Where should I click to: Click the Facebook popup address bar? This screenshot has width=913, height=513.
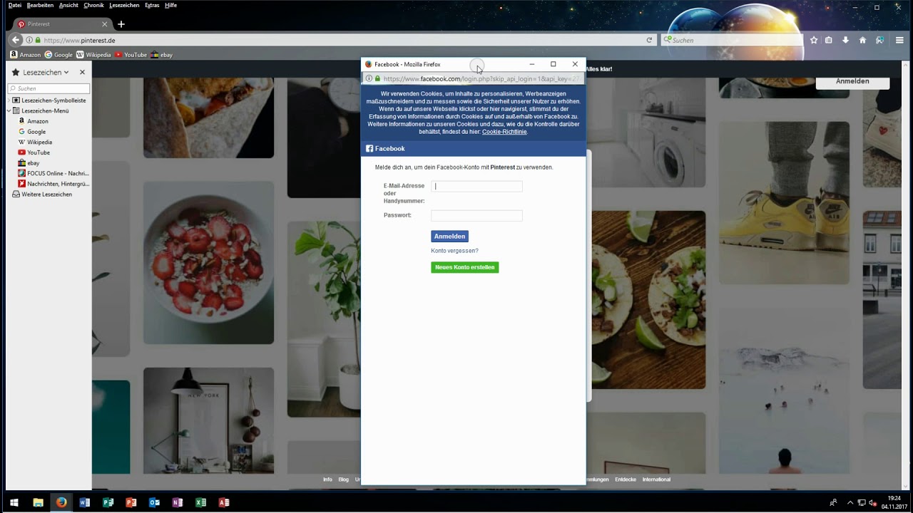(x=474, y=79)
